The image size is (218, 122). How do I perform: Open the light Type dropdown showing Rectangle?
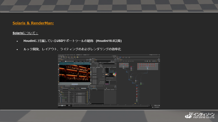click(x=101, y=66)
